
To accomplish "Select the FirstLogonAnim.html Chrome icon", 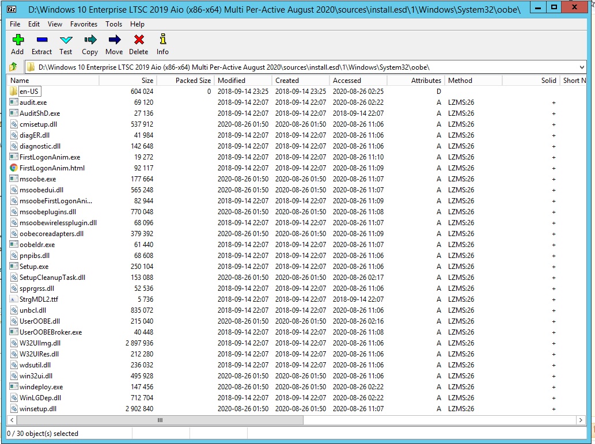I will click(x=14, y=168).
